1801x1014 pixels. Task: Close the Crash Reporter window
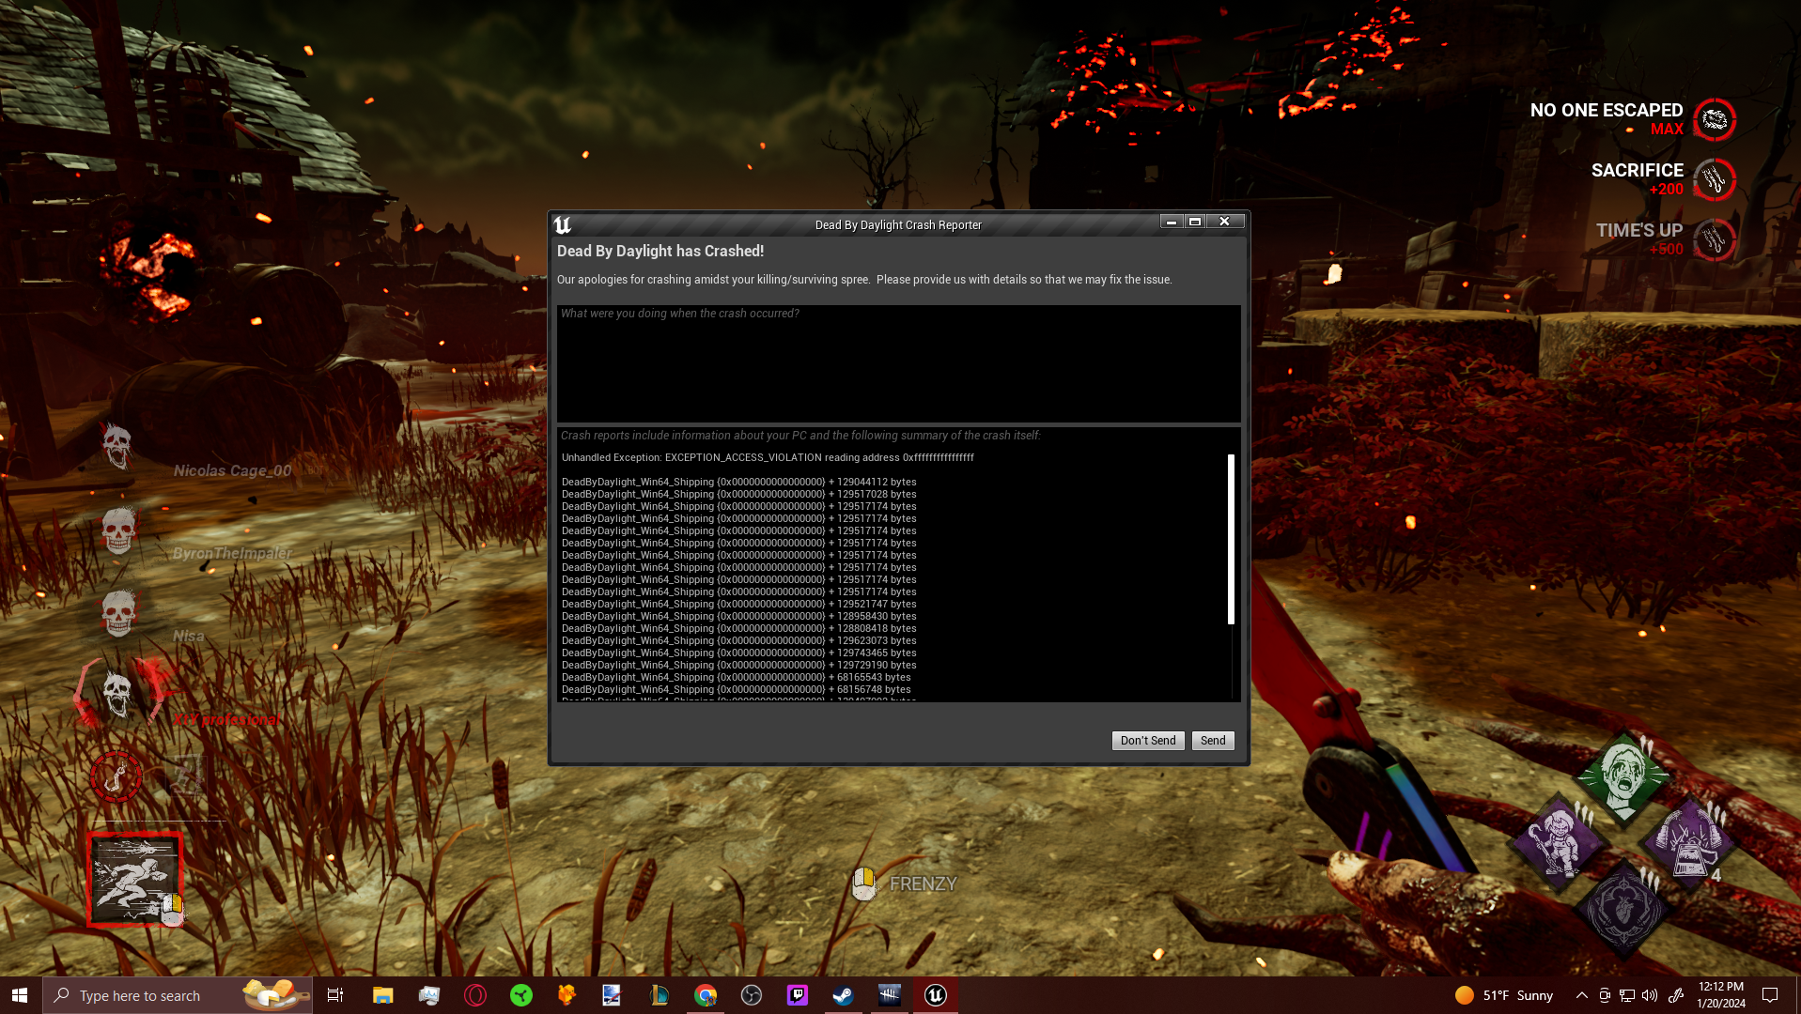pos(1225,222)
